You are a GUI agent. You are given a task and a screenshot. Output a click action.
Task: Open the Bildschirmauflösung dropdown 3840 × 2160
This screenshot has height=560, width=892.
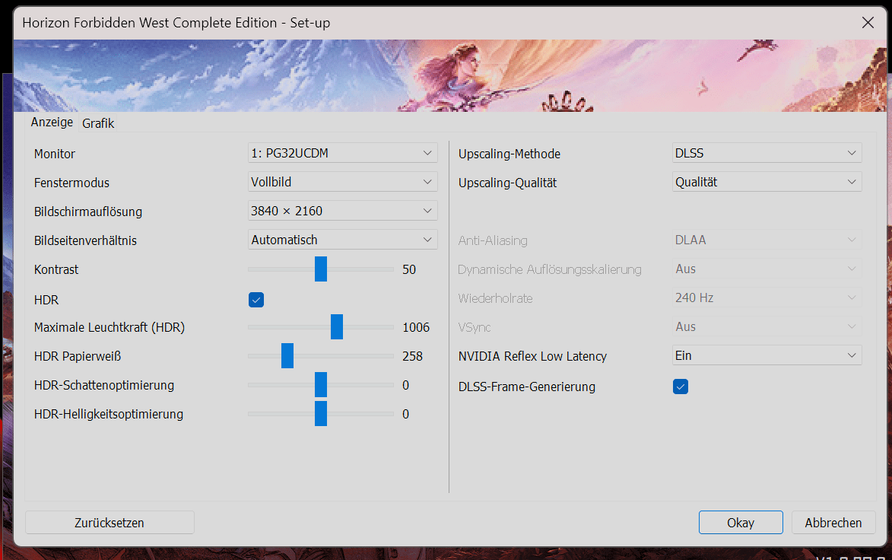coord(342,211)
